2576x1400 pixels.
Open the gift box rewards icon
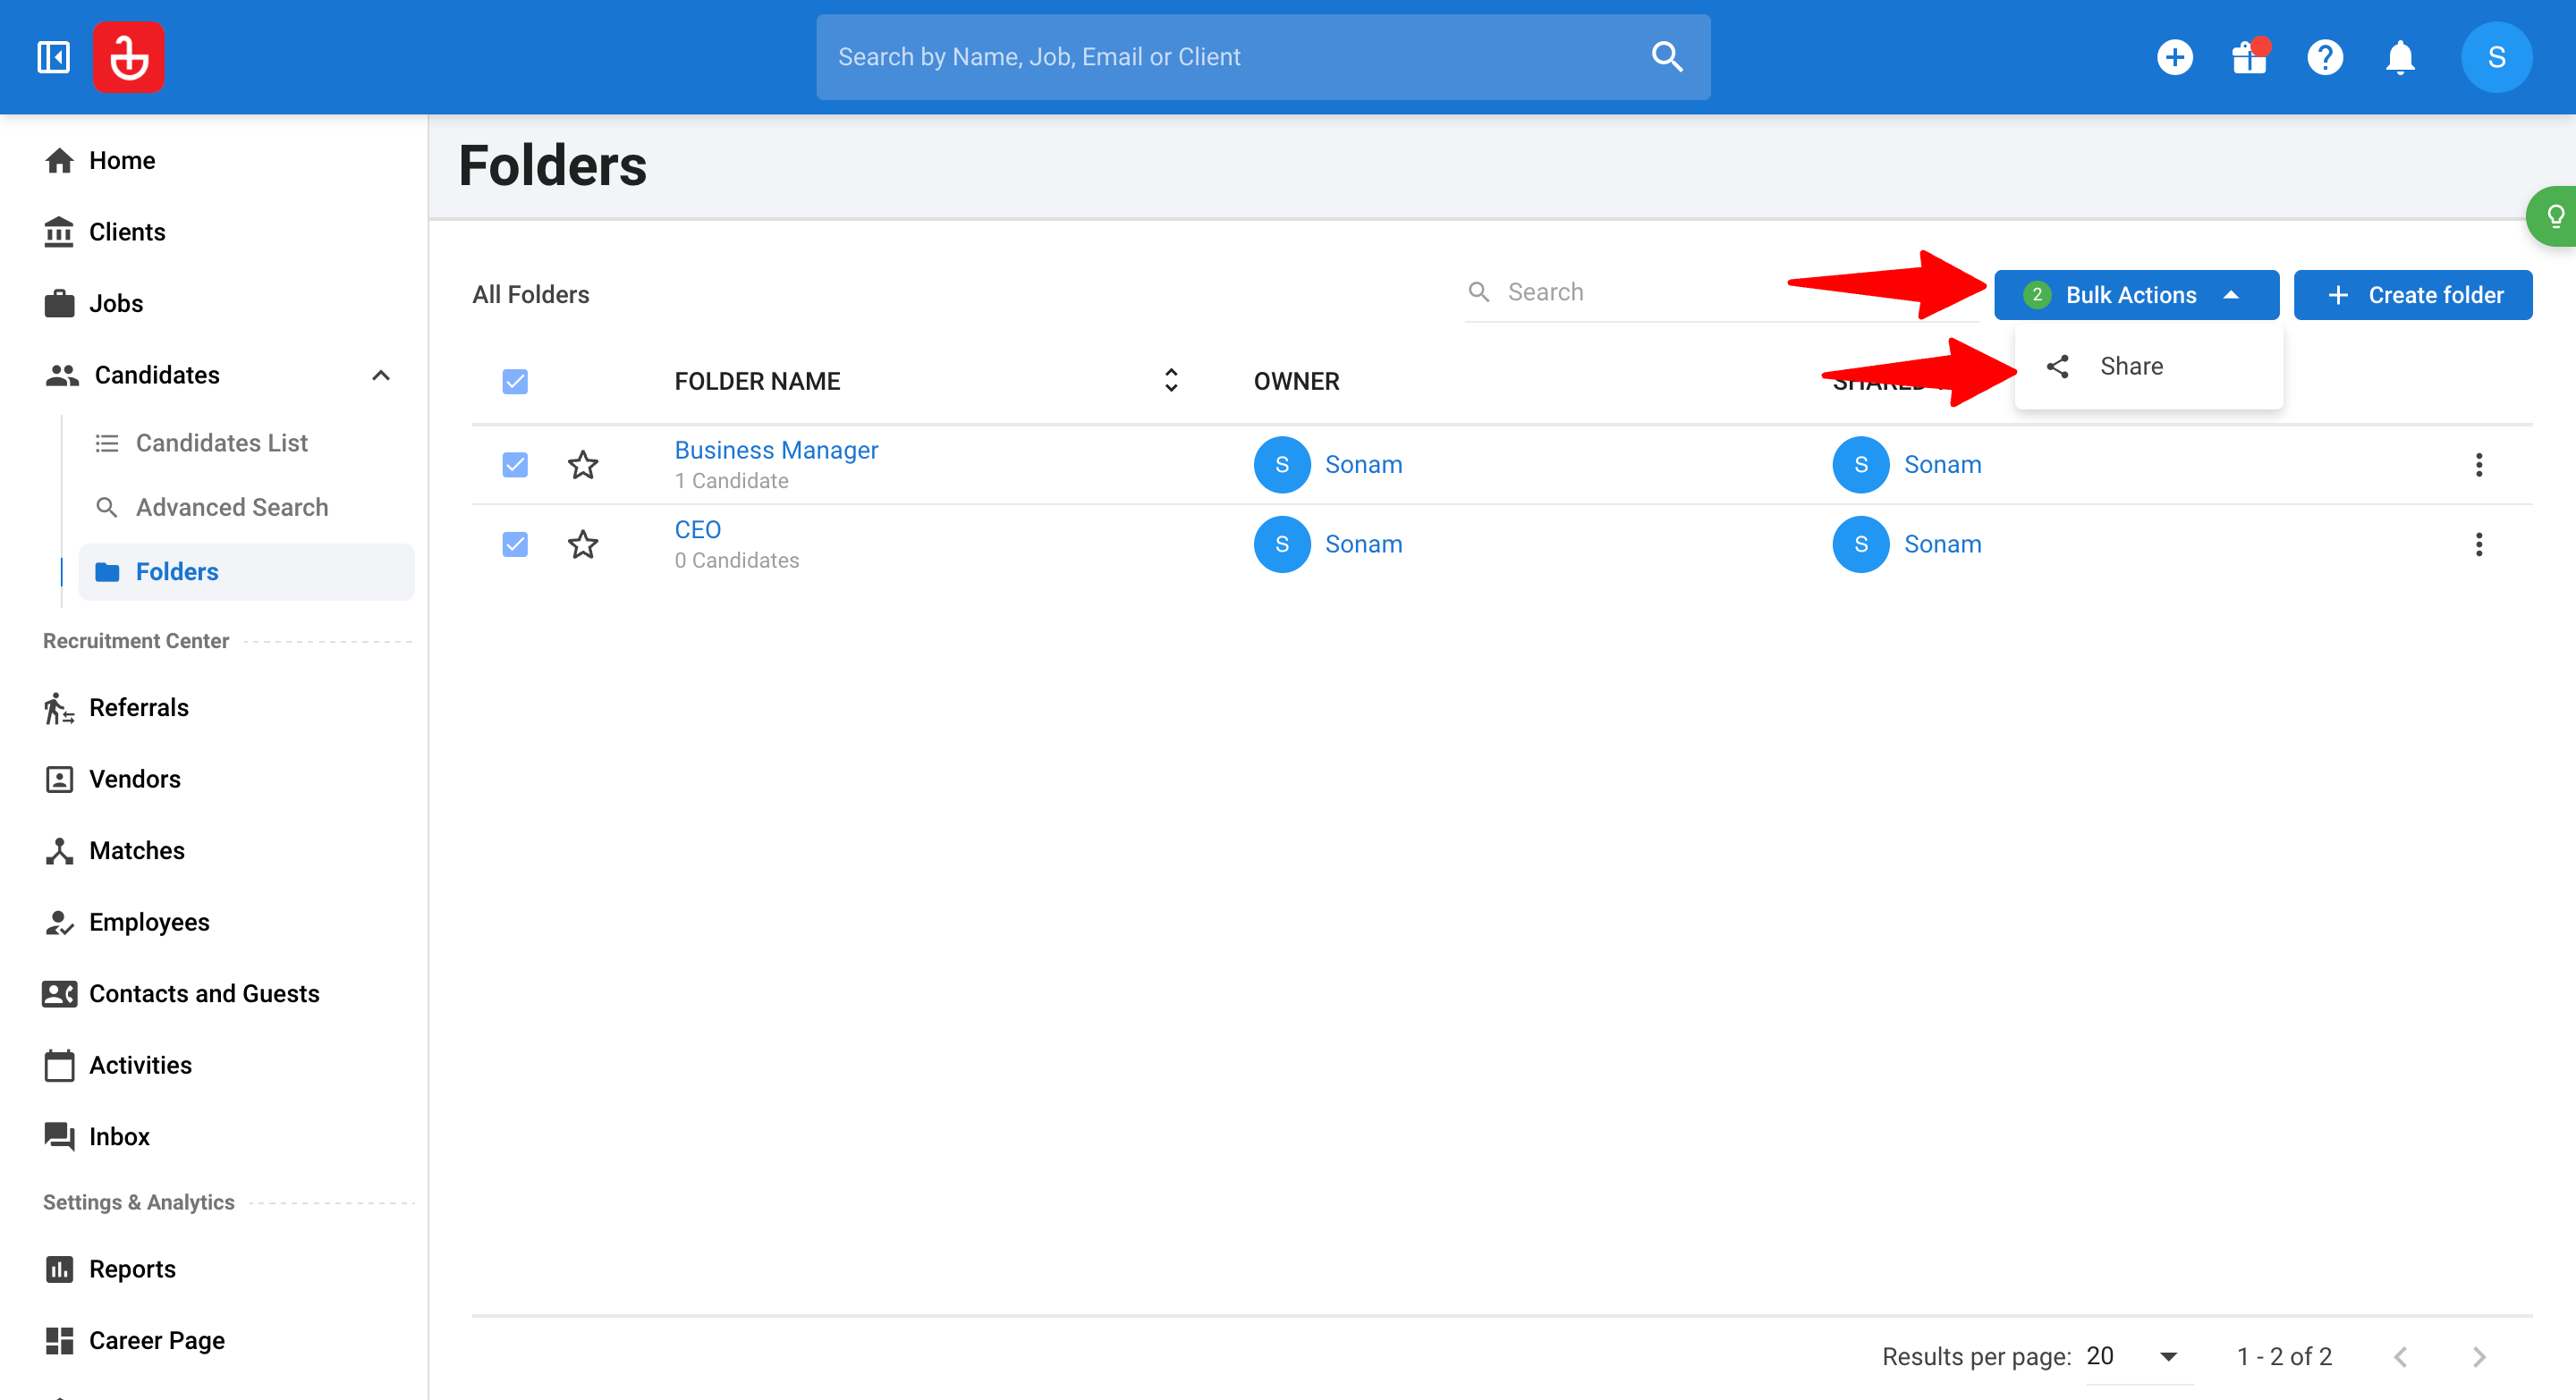(x=2250, y=57)
